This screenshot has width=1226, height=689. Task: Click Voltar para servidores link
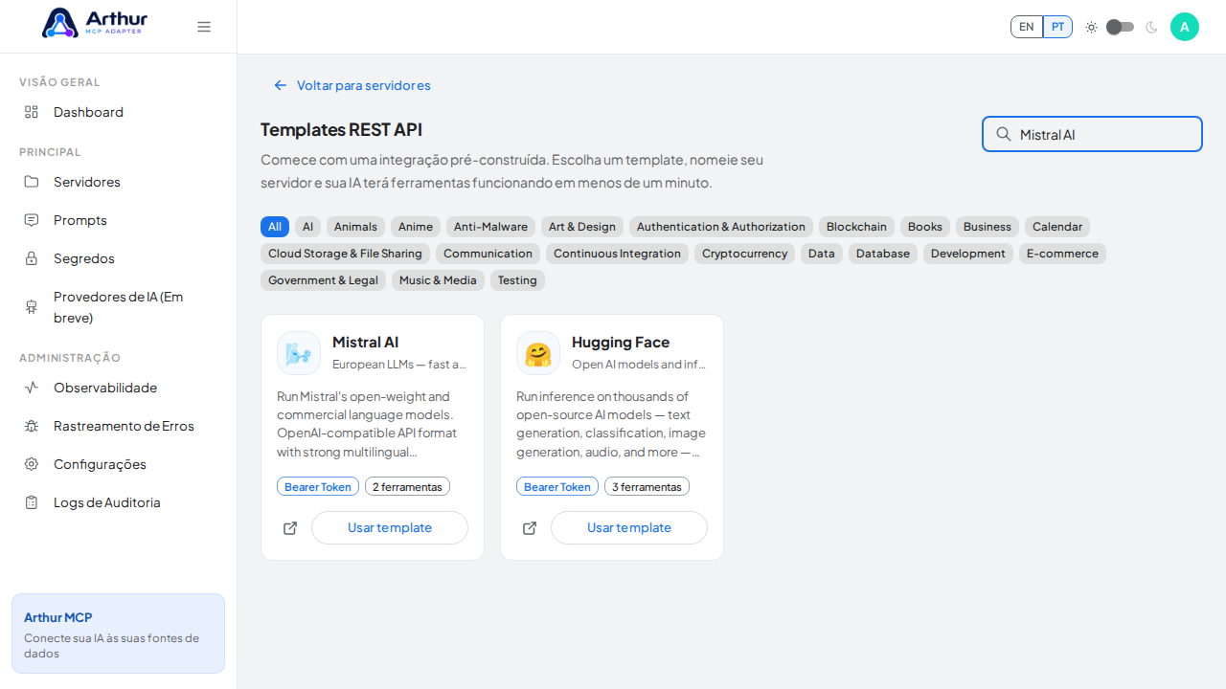click(x=352, y=85)
